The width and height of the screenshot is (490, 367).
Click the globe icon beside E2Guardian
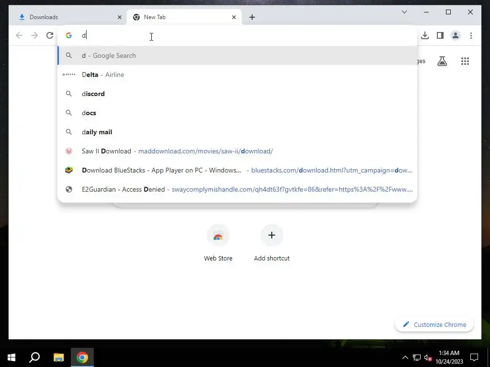[69, 189]
